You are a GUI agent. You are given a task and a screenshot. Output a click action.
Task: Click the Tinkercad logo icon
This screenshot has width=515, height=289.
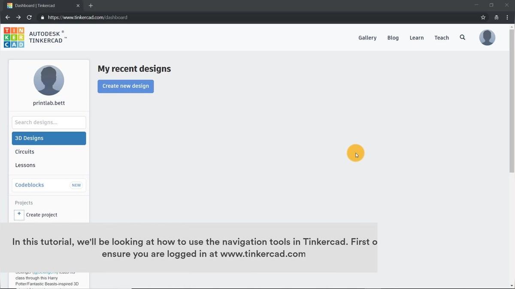tap(14, 38)
